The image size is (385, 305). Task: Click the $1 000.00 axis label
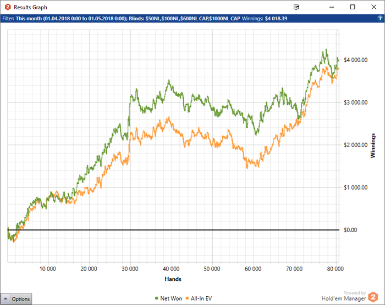(355, 188)
